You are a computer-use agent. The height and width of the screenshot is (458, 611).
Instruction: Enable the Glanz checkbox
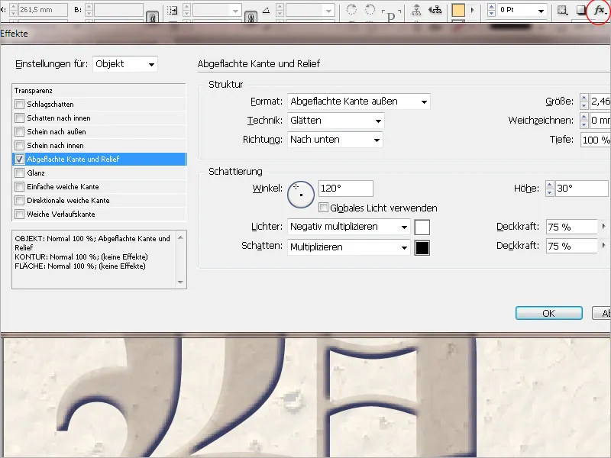20,173
